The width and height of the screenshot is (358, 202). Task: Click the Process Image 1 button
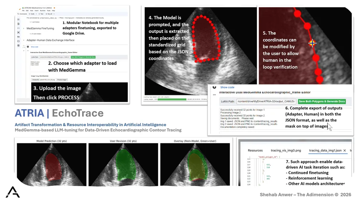(x=62, y=80)
